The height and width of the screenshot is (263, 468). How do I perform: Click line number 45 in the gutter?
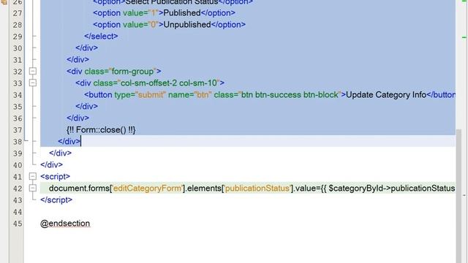[x=18, y=224]
